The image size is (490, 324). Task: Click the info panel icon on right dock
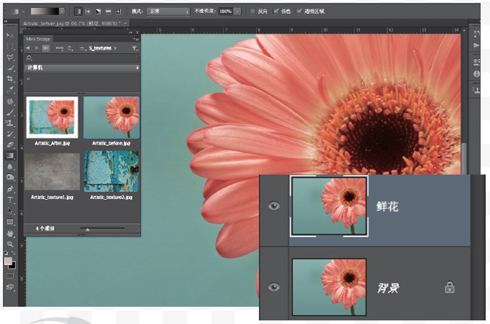coord(476,74)
